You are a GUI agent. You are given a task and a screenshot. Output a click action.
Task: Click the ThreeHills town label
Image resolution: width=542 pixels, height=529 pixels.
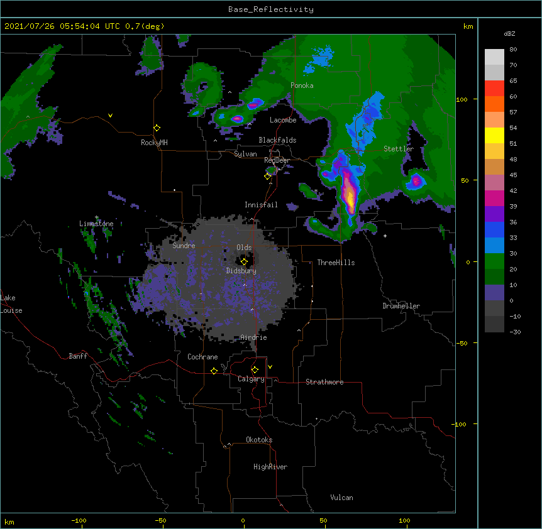pyautogui.click(x=336, y=263)
